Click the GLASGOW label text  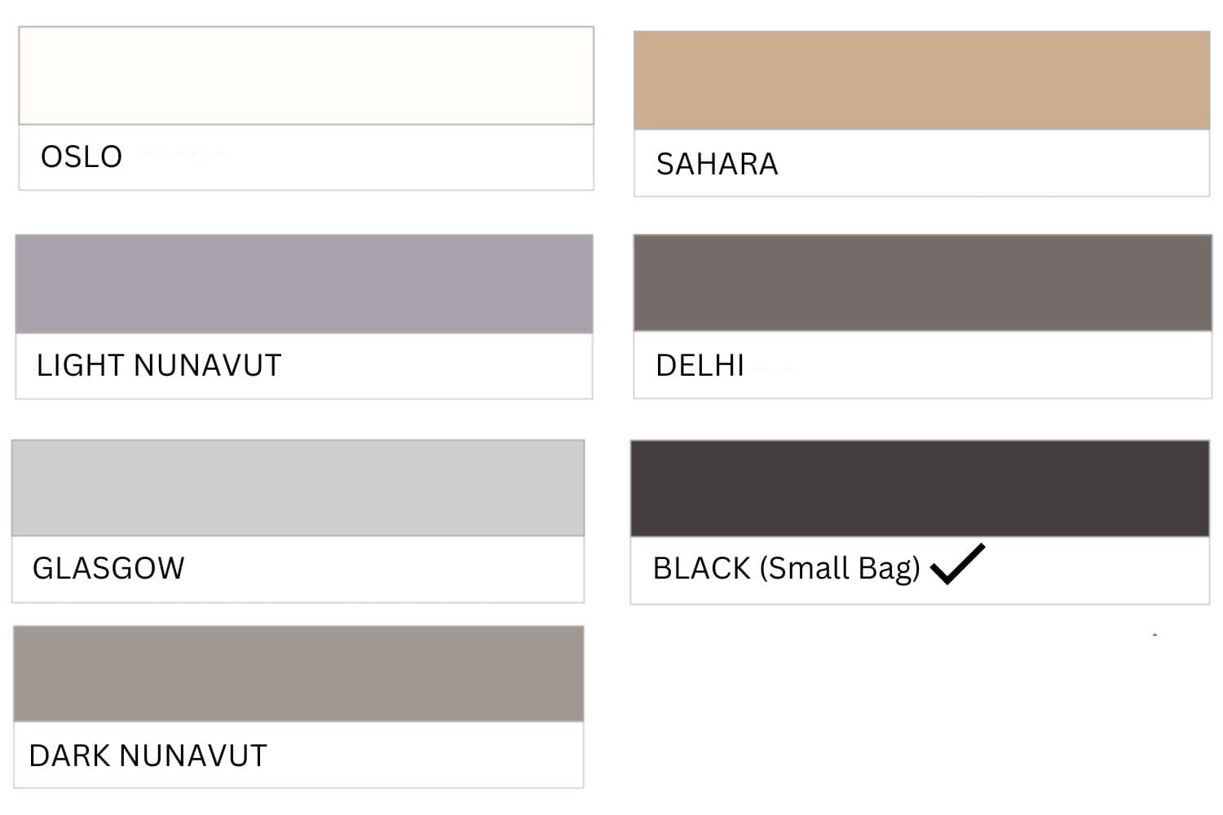(x=108, y=568)
